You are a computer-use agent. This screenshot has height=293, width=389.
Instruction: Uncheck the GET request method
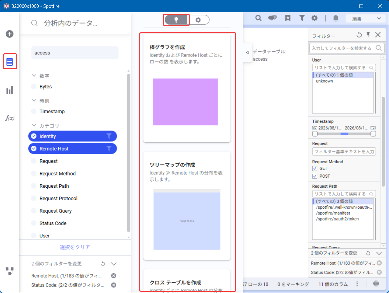pyautogui.click(x=315, y=169)
